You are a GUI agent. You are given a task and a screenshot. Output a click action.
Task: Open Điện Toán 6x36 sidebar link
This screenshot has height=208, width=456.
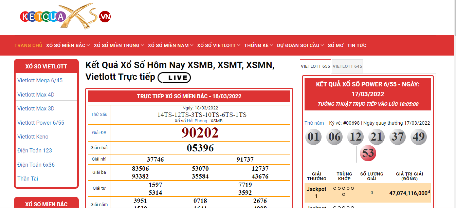36,165
